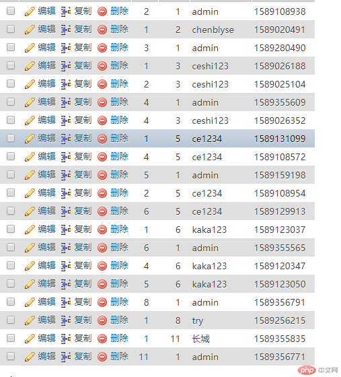Click 编辑 link in the 长城 row
The width and height of the screenshot is (341, 377).
[46, 338]
